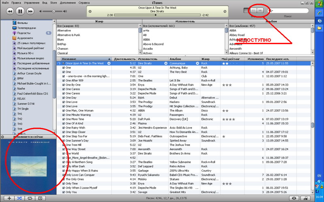324x202 pixels.
Task: Click the arrow next to Dire Straits artist
Action: click(166, 63)
